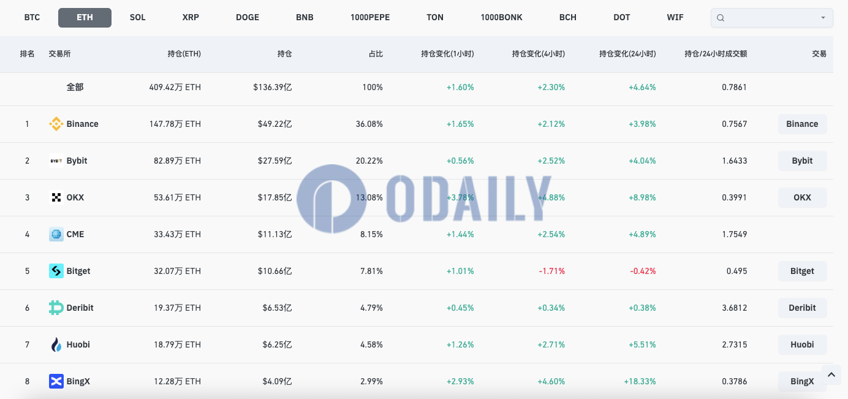848x399 pixels.
Task: Select the 1000PEPE tab
Action: [x=370, y=18]
